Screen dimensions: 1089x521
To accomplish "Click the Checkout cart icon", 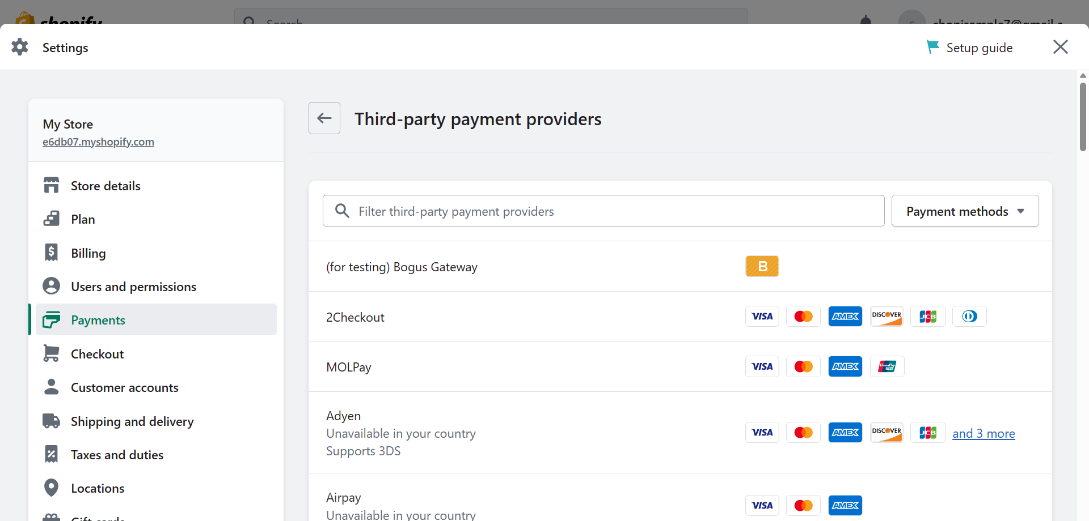I will coord(52,353).
